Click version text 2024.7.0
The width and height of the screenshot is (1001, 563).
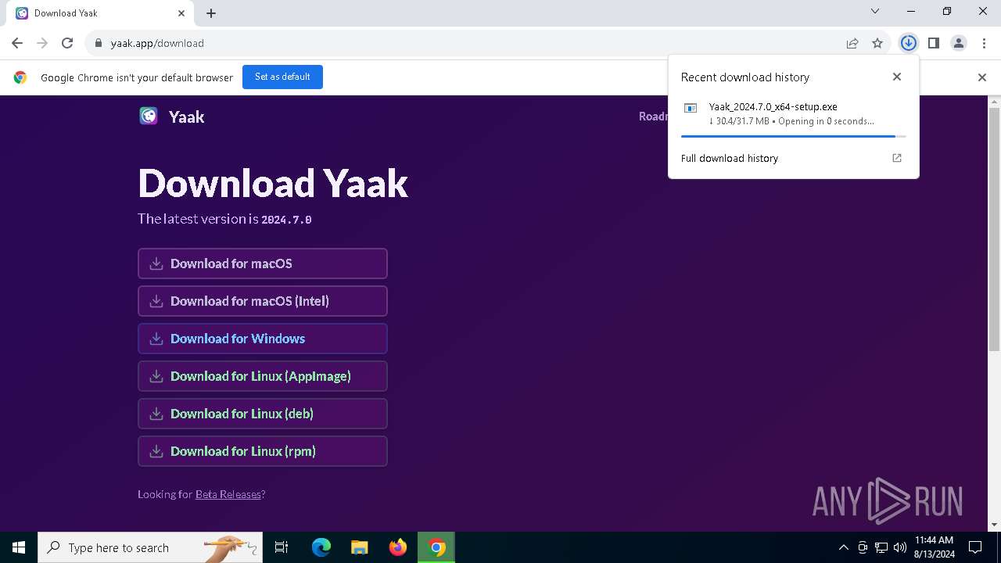(x=286, y=220)
